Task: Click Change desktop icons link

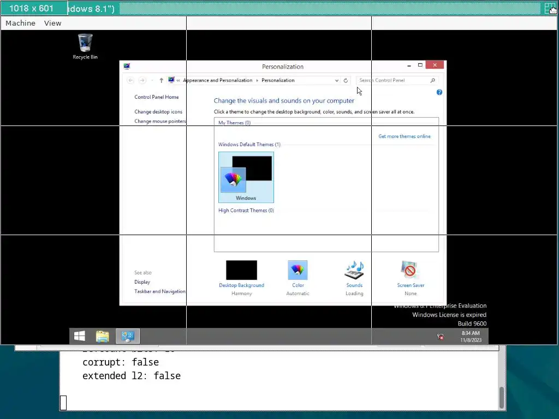Action: 158,111
